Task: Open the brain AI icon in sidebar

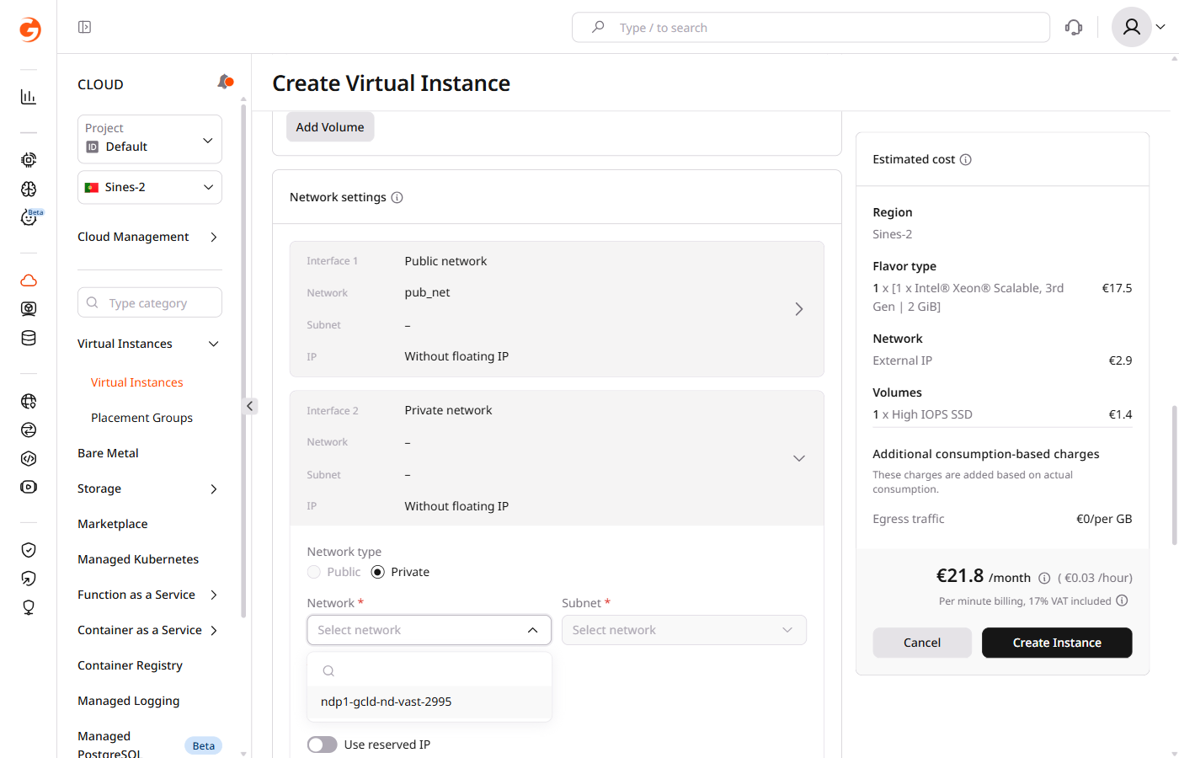Action: [x=29, y=189]
